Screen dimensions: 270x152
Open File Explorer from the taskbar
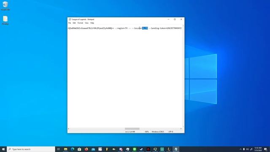(66, 149)
